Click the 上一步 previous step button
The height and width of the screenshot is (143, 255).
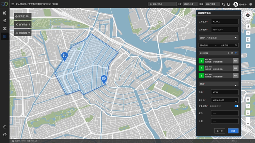click(x=220, y=131)
